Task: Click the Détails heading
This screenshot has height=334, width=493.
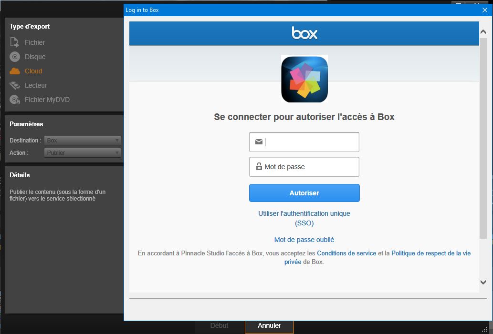Action: [20, 175]
